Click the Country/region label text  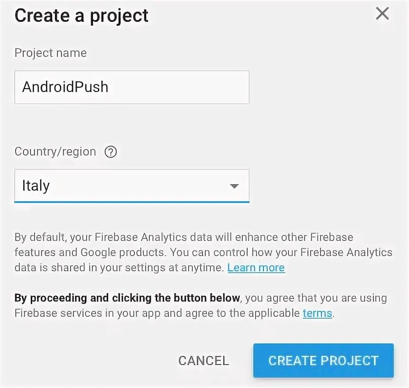coord(55,152)
